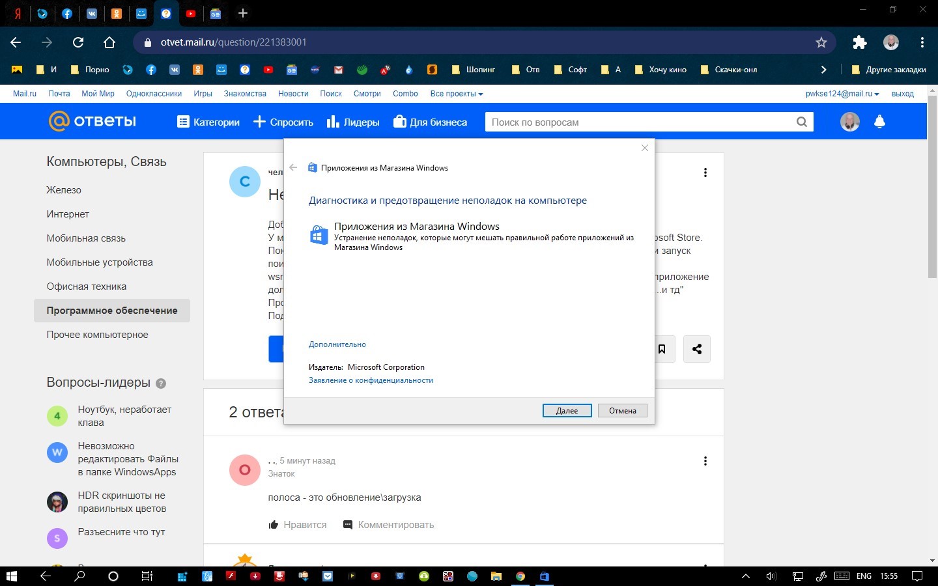Click the Далее button
The image size is (938, 586).
pyautogui.click(x=567, y=411)
